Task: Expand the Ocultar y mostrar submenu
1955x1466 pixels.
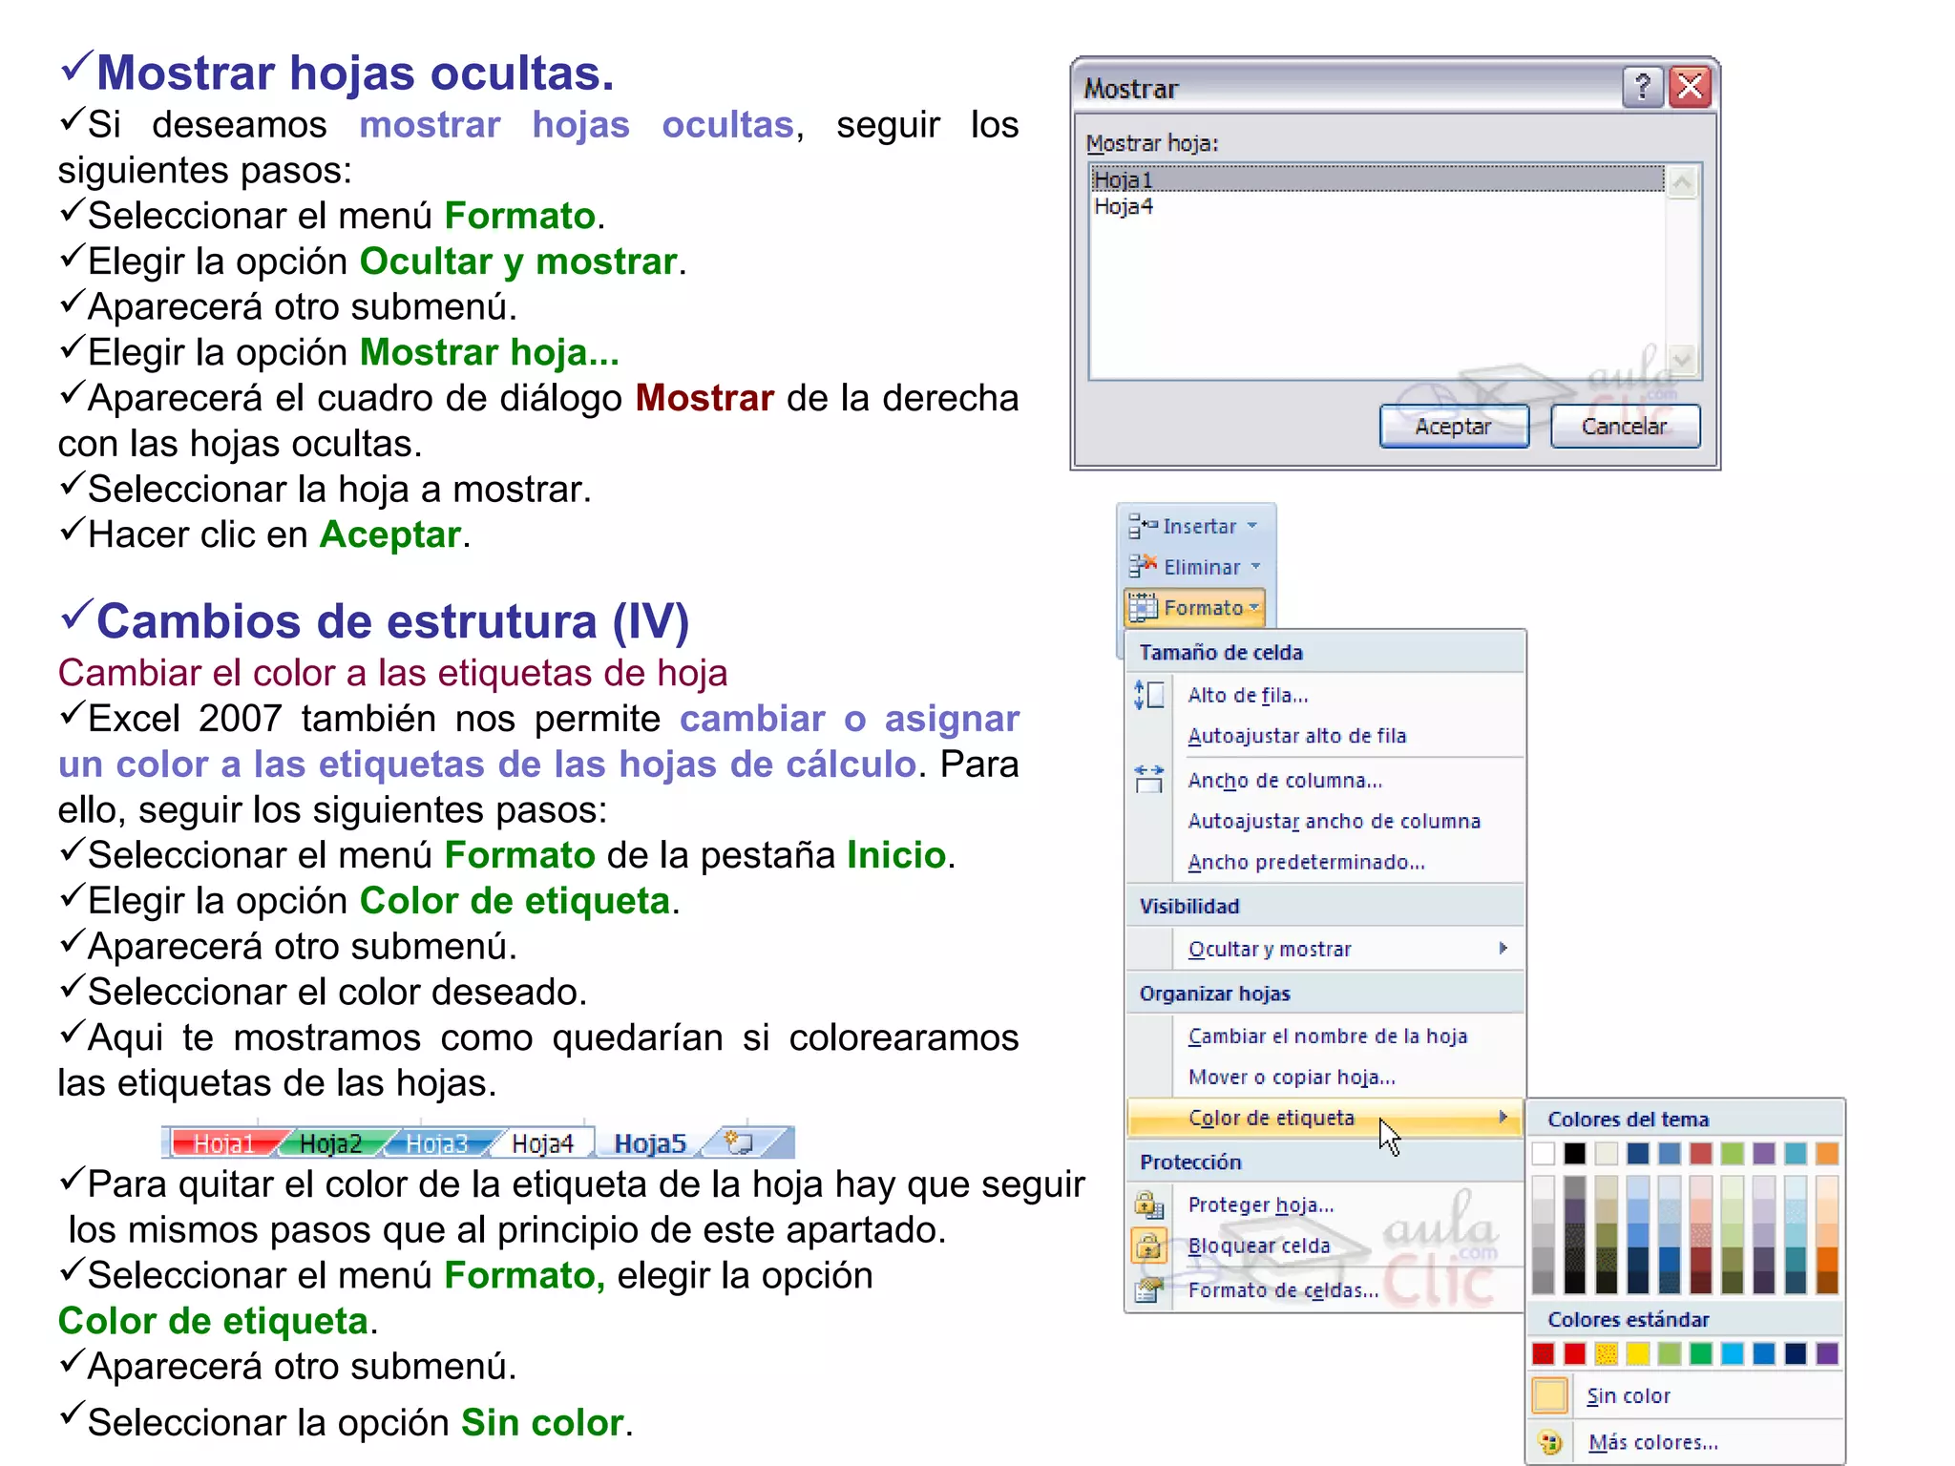Action: [x=1325, y=949]
